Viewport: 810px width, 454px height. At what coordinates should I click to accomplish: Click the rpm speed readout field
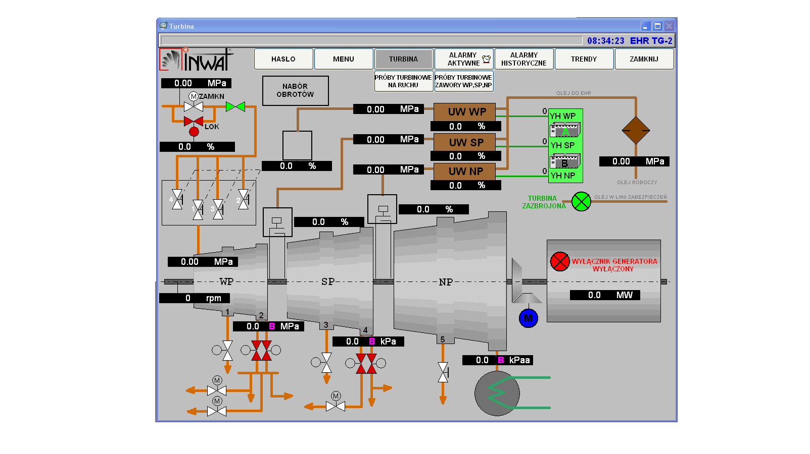pos(195,298)
